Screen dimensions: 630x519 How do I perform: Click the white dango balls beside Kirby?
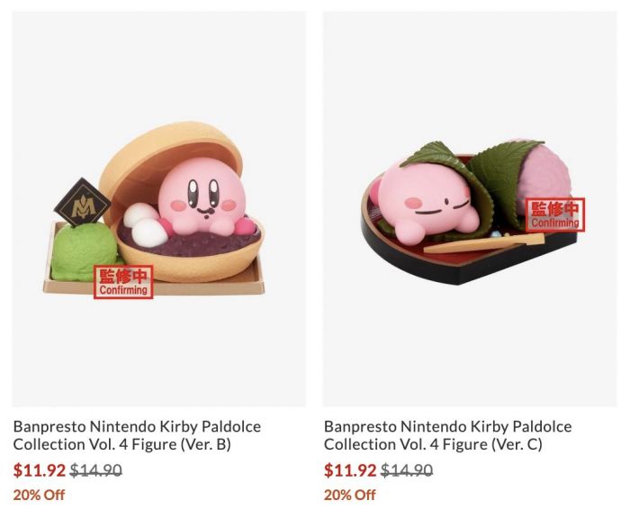point(145,224)
